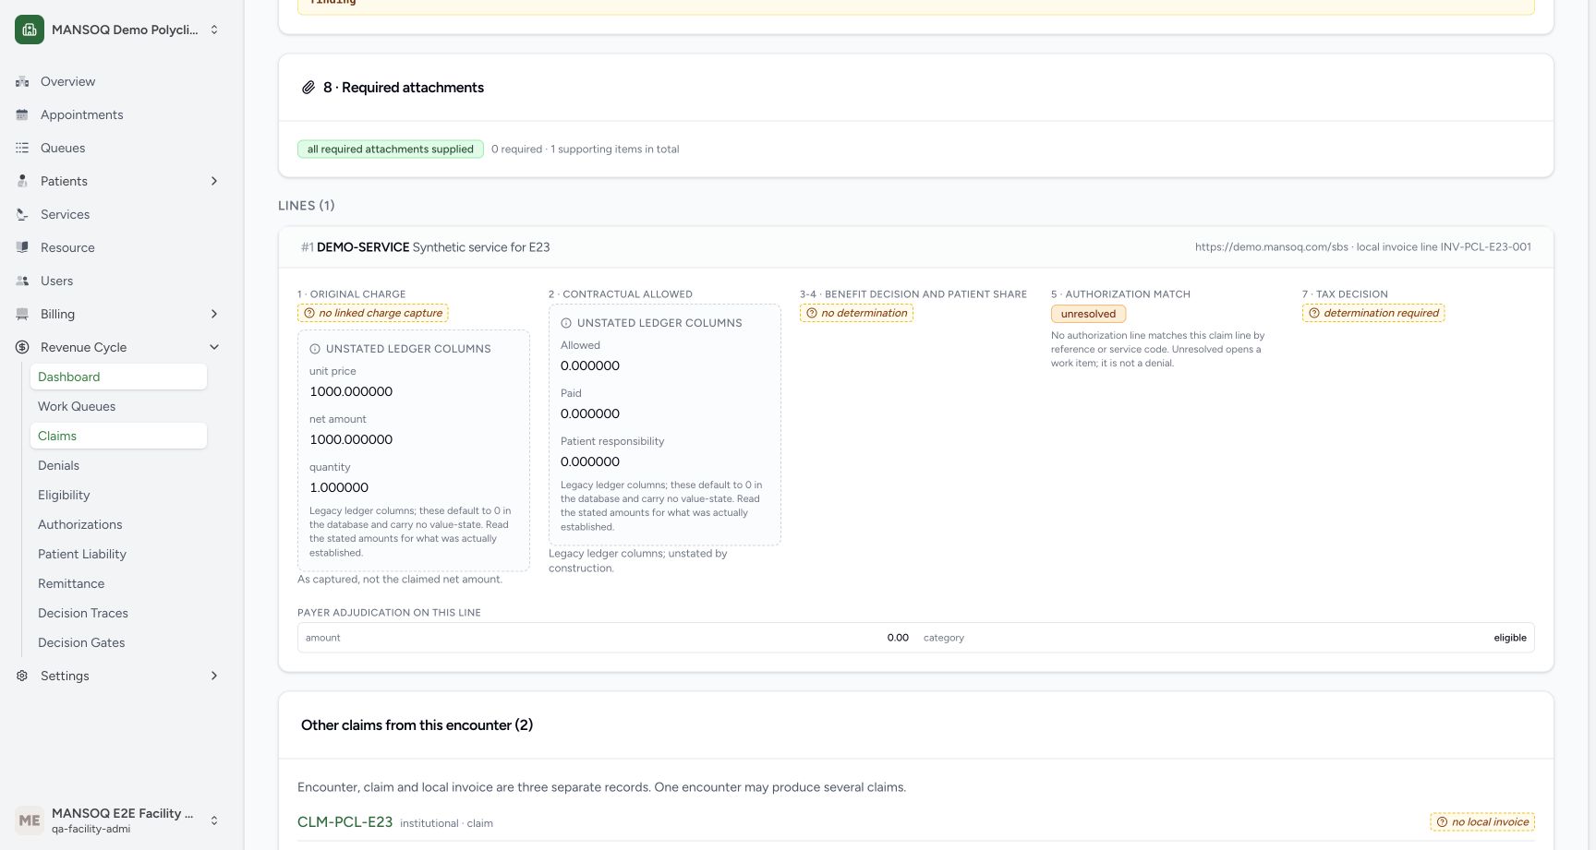
Task: Click the 'DEMO-SERVICE' line title
Action: (x=363, y=247)
